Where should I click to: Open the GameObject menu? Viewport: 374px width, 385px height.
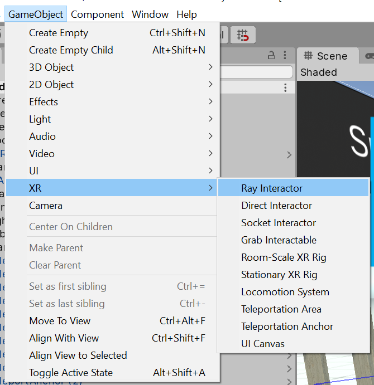point(36,14)
